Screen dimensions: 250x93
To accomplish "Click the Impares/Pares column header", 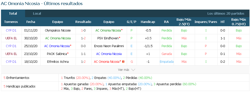I will tap(206, 22).
